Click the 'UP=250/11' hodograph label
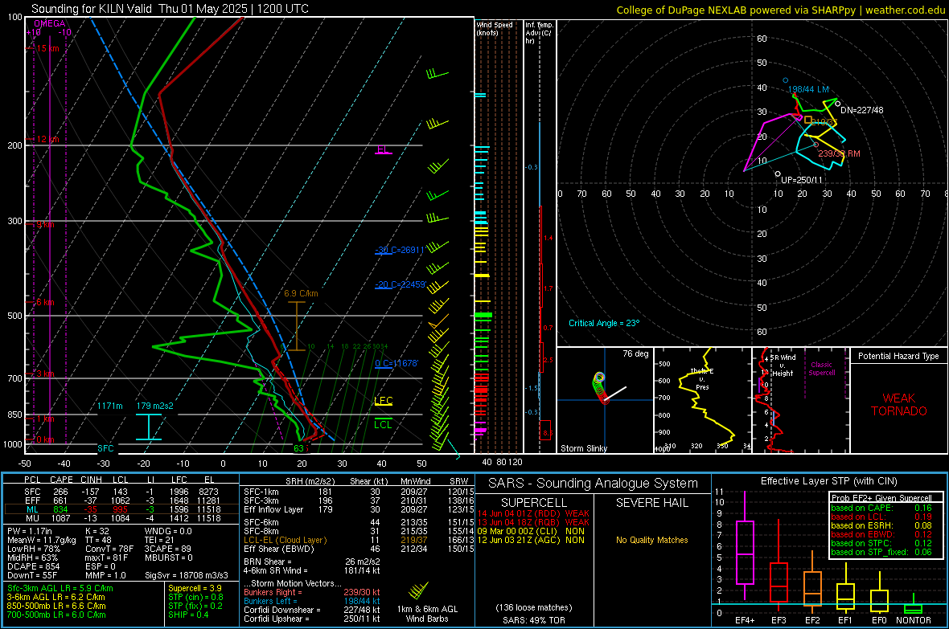This screenshot has height=629, width=949. [x=802, y=180]
